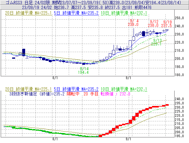Viewport: 189px width, 143px height.
Task: Click lower chart 9/1 date axis label
Action: click(128, 139)
